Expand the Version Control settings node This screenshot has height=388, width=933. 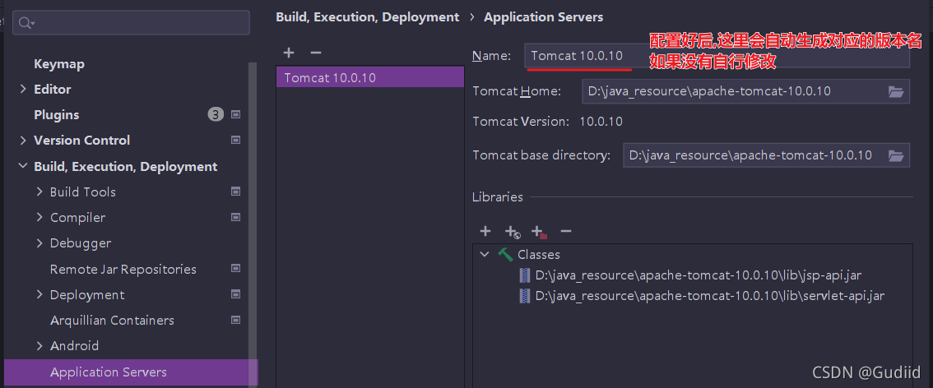pyautogui.click(x=23, y=141)
